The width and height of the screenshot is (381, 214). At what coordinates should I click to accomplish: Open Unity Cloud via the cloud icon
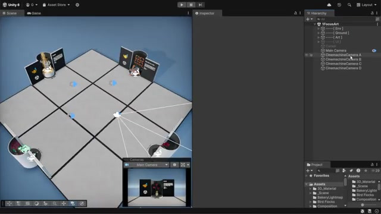[329, 5]
